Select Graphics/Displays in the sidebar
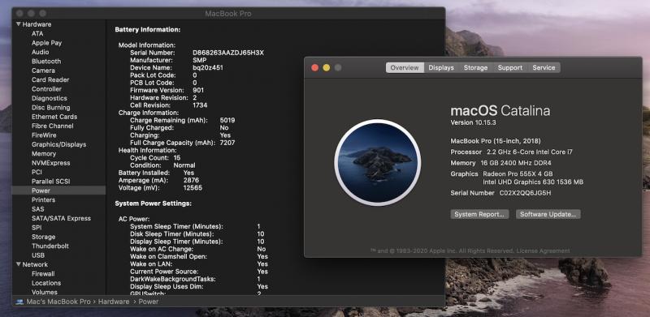This screenshot has height=317, width=650. (58, 144)
